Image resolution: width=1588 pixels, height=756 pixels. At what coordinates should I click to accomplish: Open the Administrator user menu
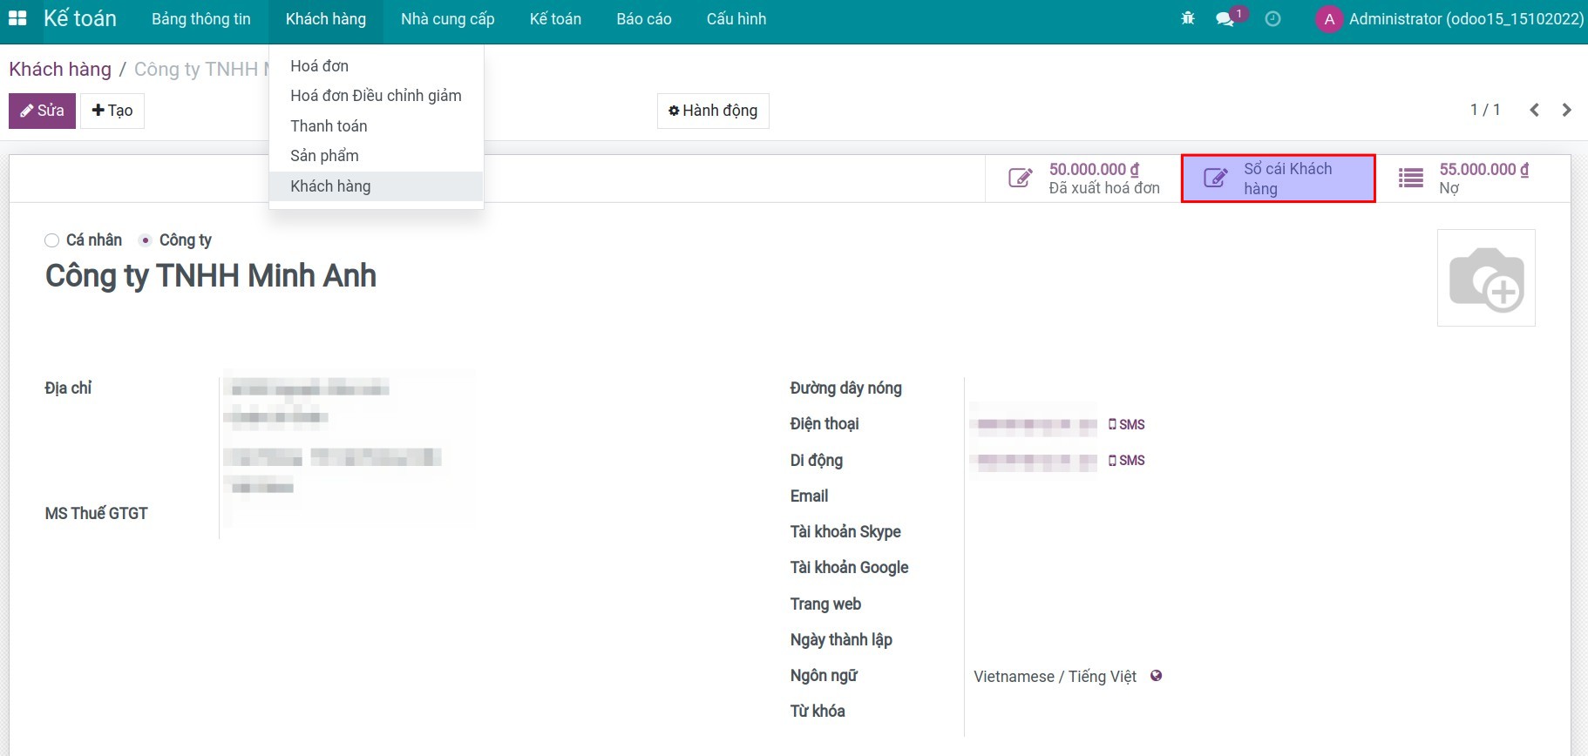1450,19
